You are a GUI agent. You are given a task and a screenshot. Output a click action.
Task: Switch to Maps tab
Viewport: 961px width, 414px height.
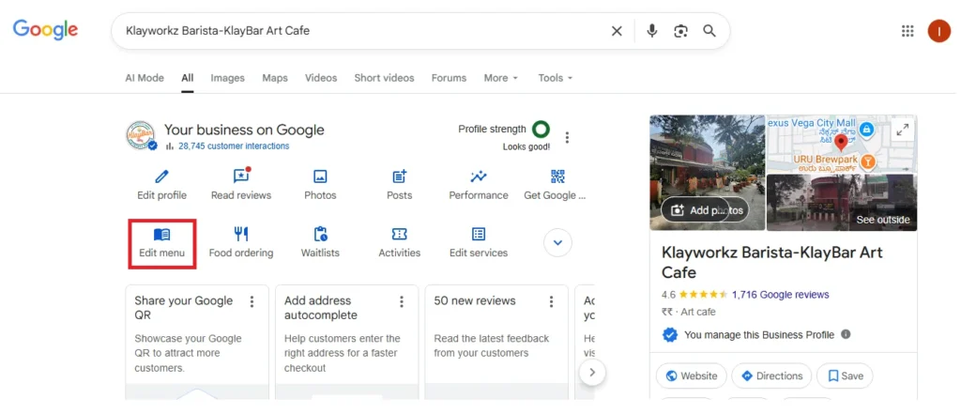[275, 78]
